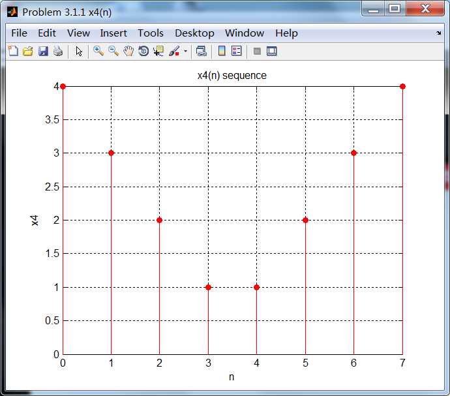Open the Edit menu
Image resolution: width=450 pixels, height=396 pixels.
47,33
